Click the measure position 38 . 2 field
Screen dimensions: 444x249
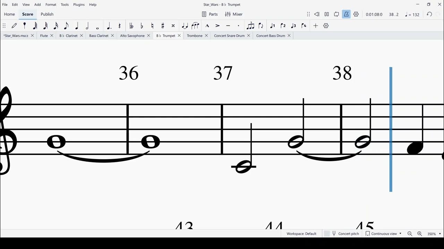(x=394, y=15)
